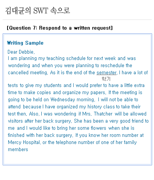154x180 pixels.
Task: Click the name Thatcher in the text
Action: click(103, 114)
